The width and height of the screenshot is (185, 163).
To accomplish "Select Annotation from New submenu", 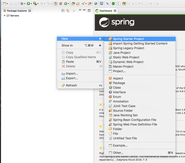I will [140, 101].
